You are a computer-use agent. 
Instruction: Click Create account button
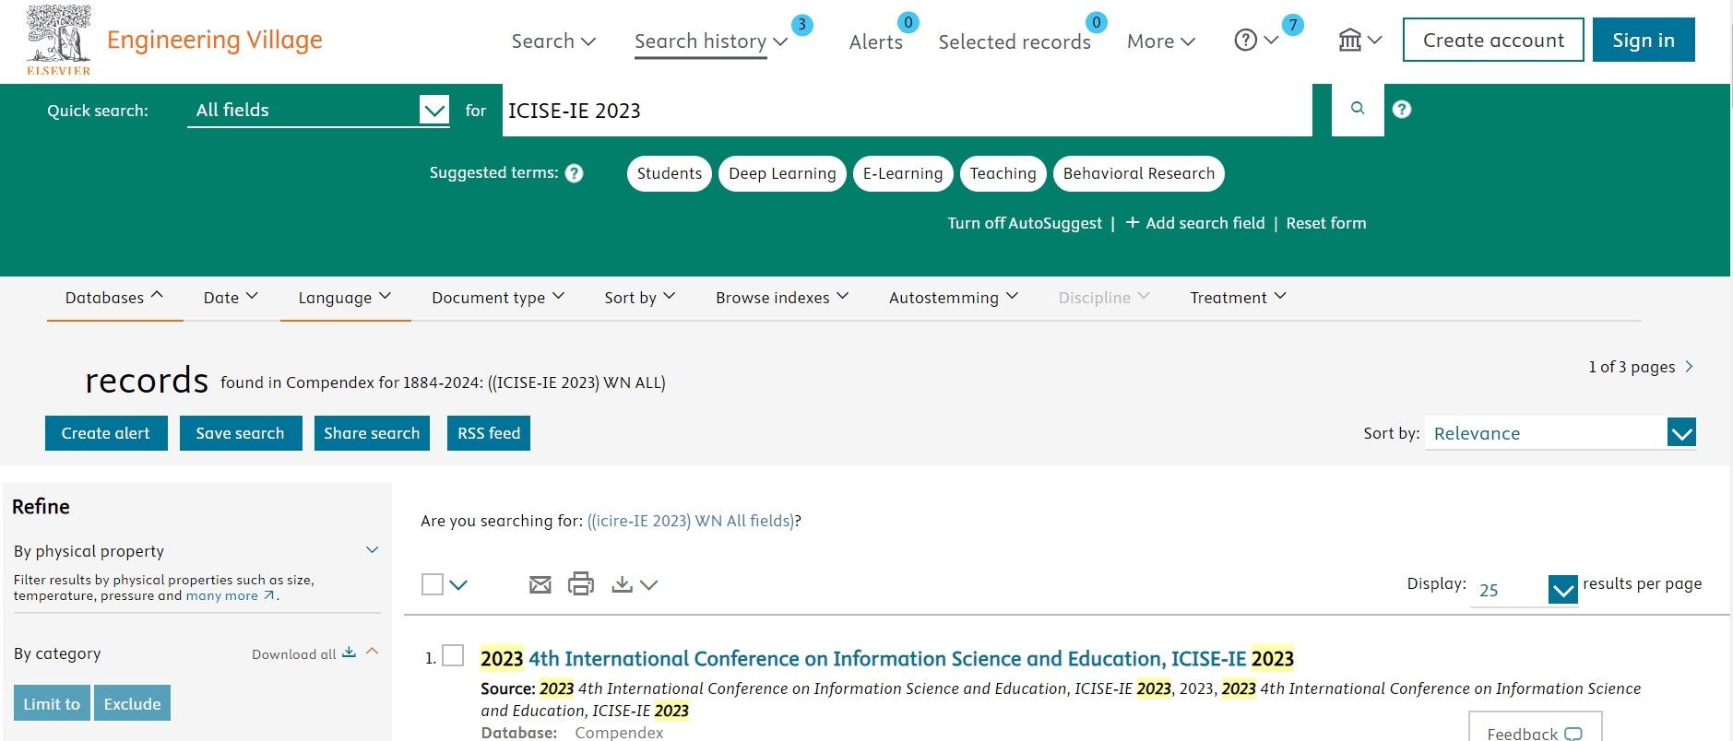1493,40
